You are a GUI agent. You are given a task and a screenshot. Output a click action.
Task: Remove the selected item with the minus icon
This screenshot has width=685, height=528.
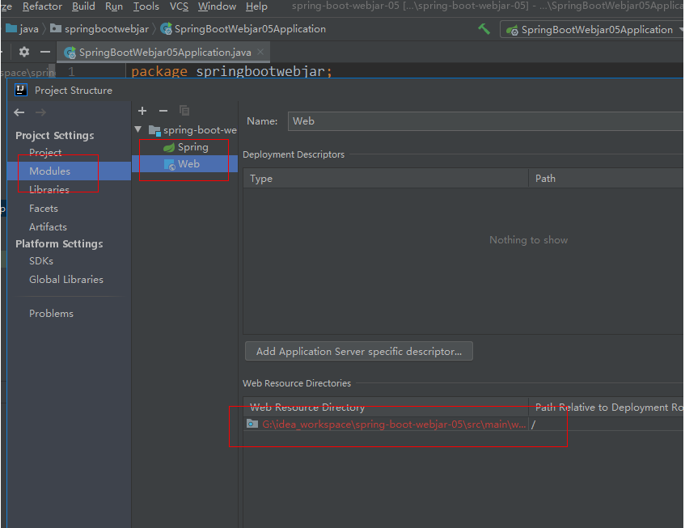(x=163, y=111)
